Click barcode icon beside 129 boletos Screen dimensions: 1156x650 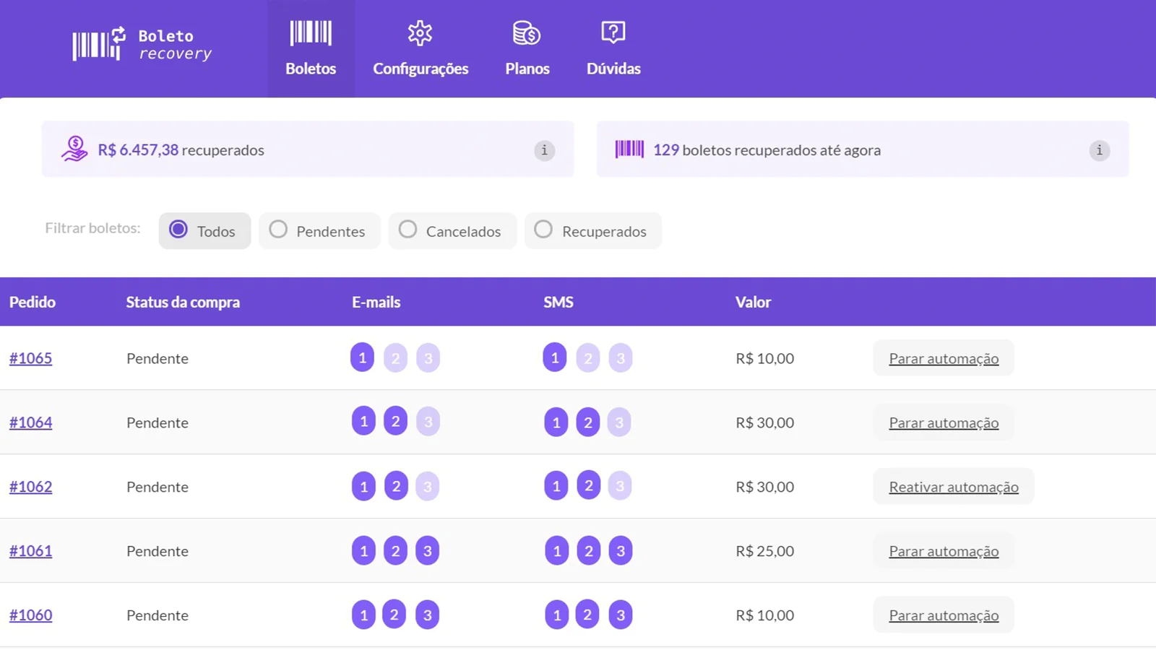[x=629, y=149]
